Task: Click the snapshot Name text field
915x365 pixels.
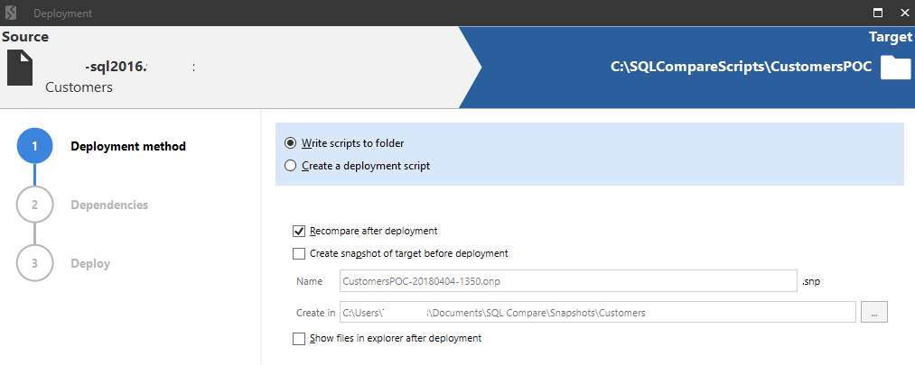Action: point(567,281)
